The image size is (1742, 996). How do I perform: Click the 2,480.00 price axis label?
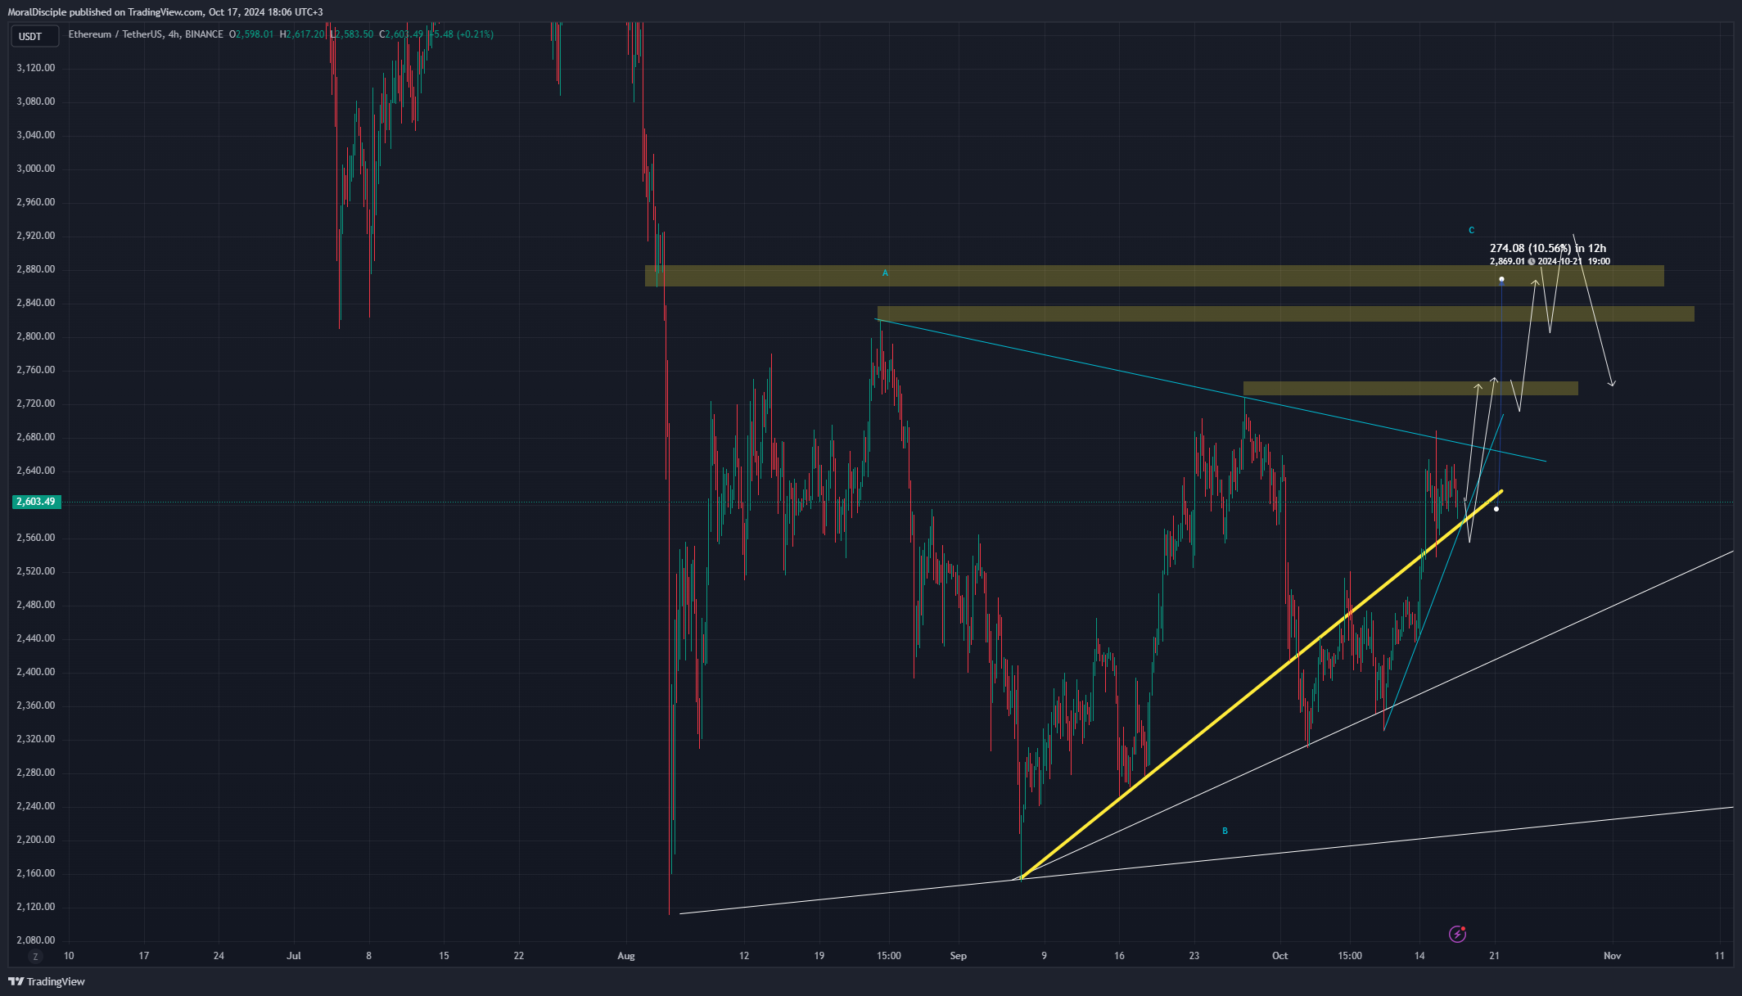(x=36, y=605)
